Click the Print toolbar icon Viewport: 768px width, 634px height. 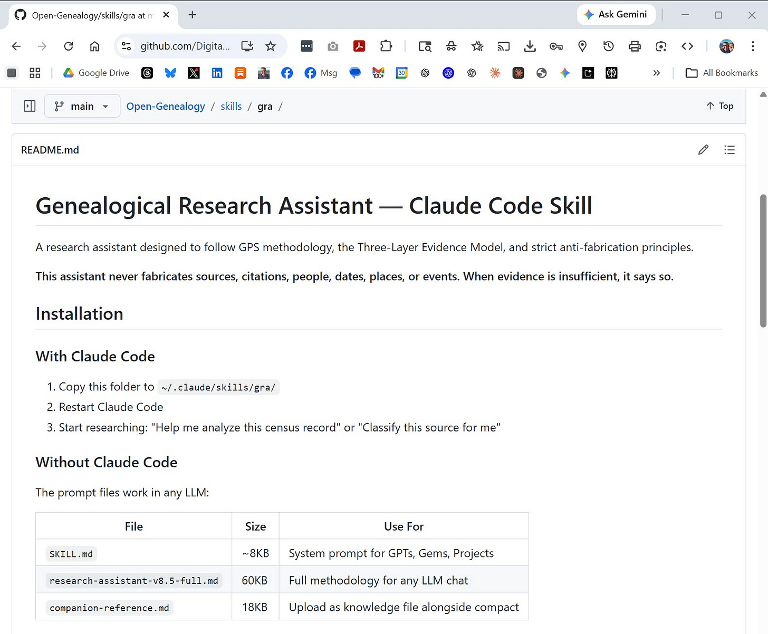635,46
